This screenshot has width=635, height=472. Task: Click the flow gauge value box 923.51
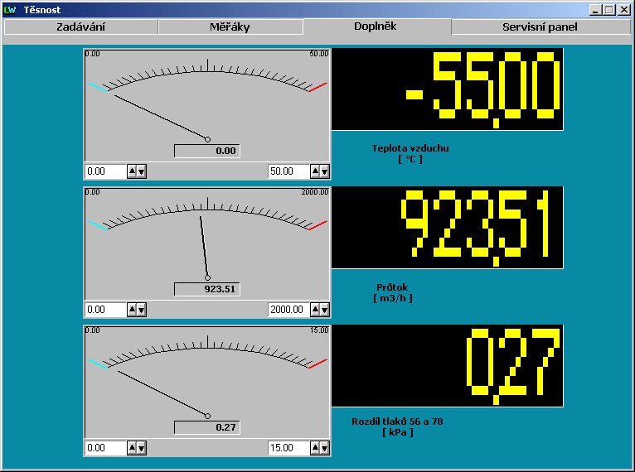[x=206, y=289]
